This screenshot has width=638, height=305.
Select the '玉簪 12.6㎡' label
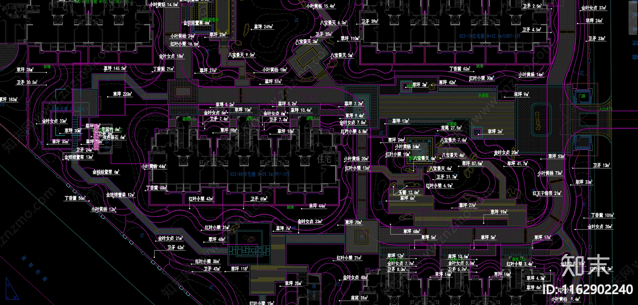coord(409,192)
